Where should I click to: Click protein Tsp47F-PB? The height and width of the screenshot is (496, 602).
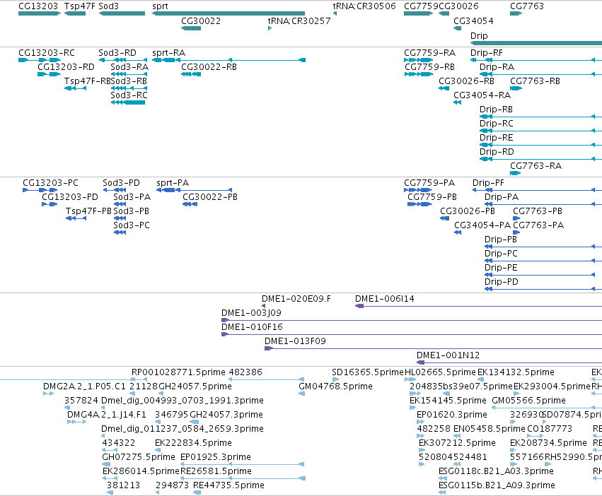pyautogui.click(x=88, y=211)
